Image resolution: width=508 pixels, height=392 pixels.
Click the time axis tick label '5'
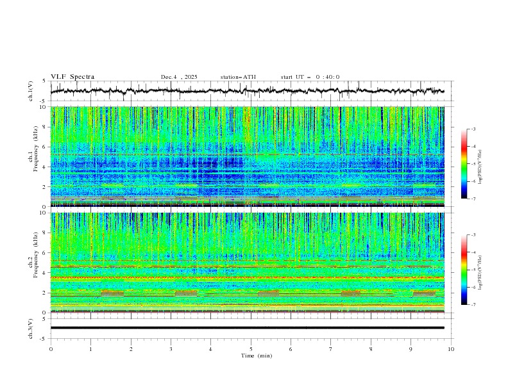[x=251, y=349]
